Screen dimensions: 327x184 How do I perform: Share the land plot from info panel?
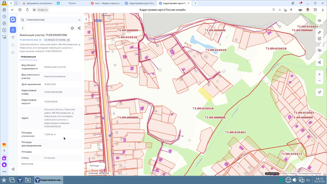point(79,28)
